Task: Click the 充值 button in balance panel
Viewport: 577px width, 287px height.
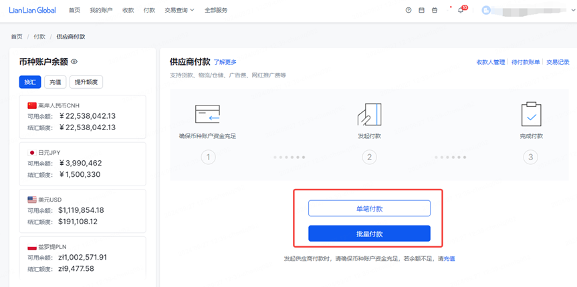Action: click(x=55, y=82)
